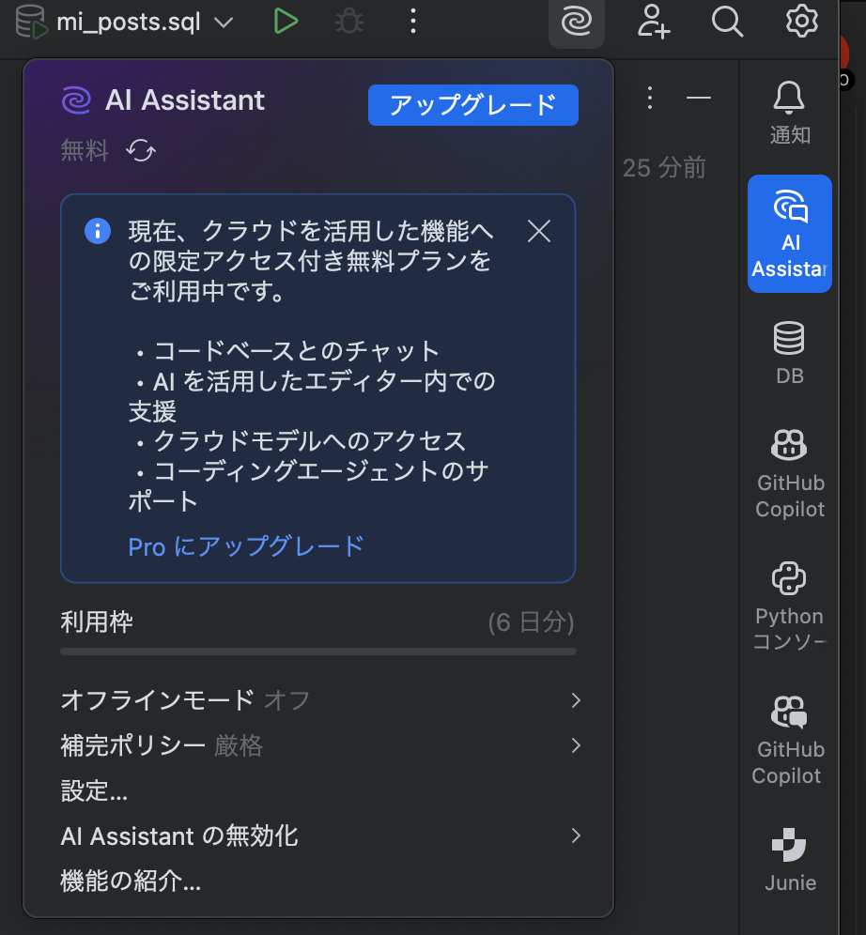The width and height of the screenshot is (866, 935).
Task: Open the オフラインモード オフ menu entry
Action: click(318, 700)
